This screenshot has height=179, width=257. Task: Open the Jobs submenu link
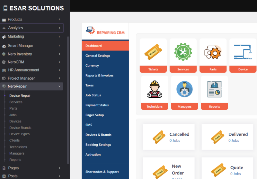(x=13, y=115)
